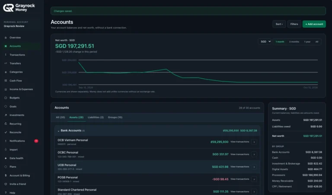Click the net worth value SGD 197,291.51
Viewport: 332px width, 195px height.
click(x=74, y=46)
